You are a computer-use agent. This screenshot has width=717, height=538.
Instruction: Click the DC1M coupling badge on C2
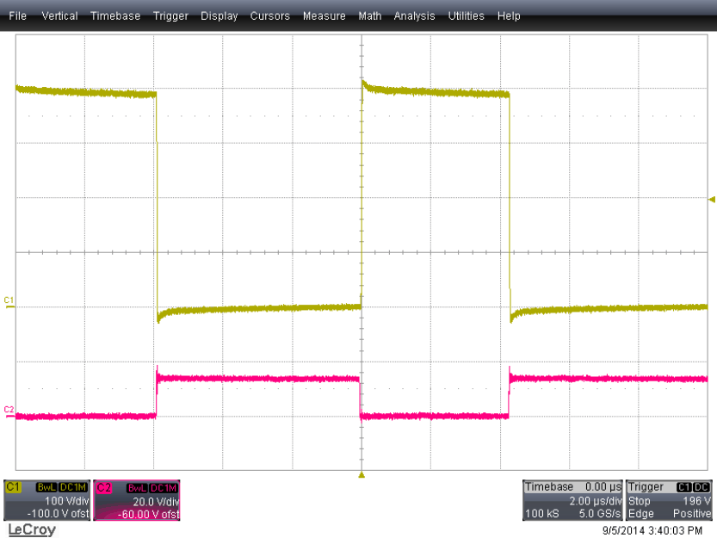point(164,487)
